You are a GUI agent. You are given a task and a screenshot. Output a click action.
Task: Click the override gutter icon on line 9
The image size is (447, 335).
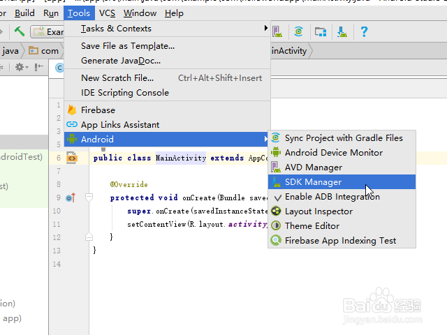tap(71, 198)
